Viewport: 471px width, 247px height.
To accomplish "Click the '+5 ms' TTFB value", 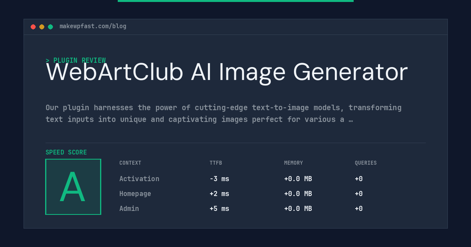I will [x=219, y=209].
